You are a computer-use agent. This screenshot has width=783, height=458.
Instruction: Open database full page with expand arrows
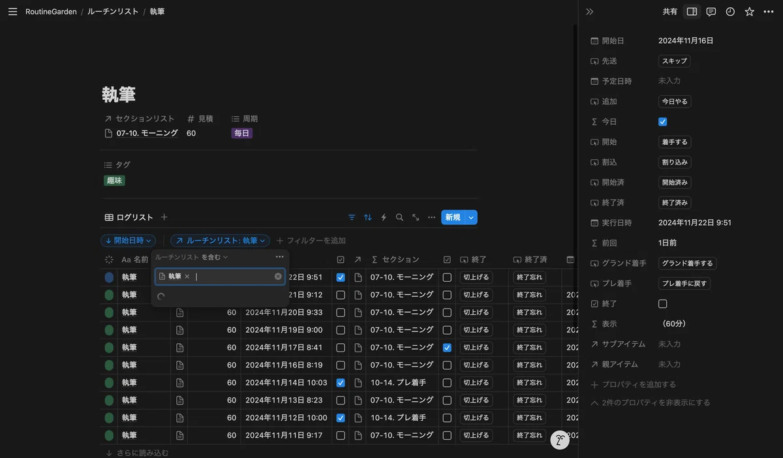[416, 217]
